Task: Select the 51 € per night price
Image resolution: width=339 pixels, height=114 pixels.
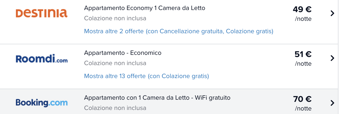Action: coord(303,55)
